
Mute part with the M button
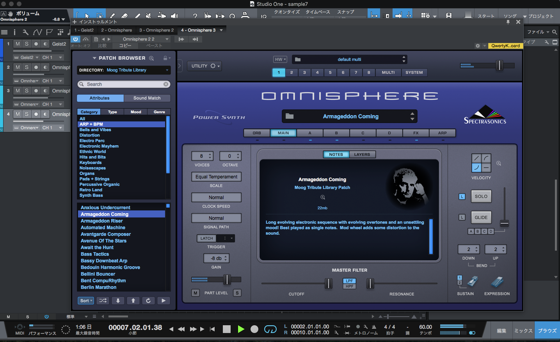click(x=196, y=293)
